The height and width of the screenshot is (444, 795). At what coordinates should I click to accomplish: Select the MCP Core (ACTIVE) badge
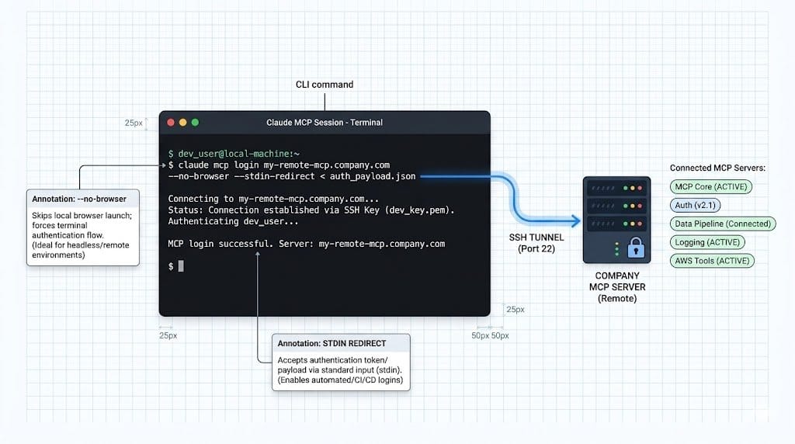coord(711,186)
